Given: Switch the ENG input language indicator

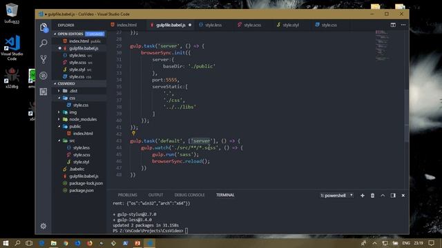Looking at the screenshot, I should click(x=406, y=243).
